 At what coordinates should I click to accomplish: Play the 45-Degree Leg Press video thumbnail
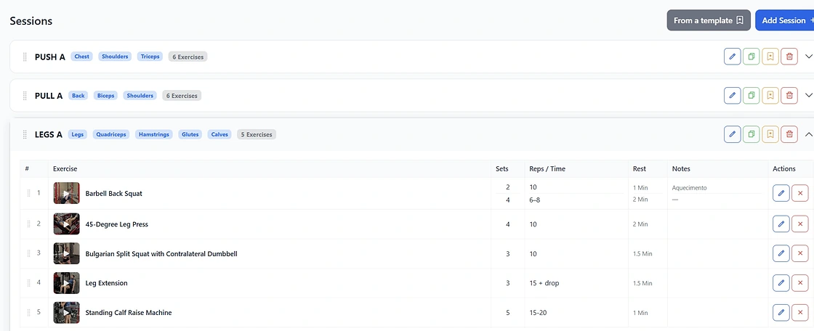tap(66, 224)
